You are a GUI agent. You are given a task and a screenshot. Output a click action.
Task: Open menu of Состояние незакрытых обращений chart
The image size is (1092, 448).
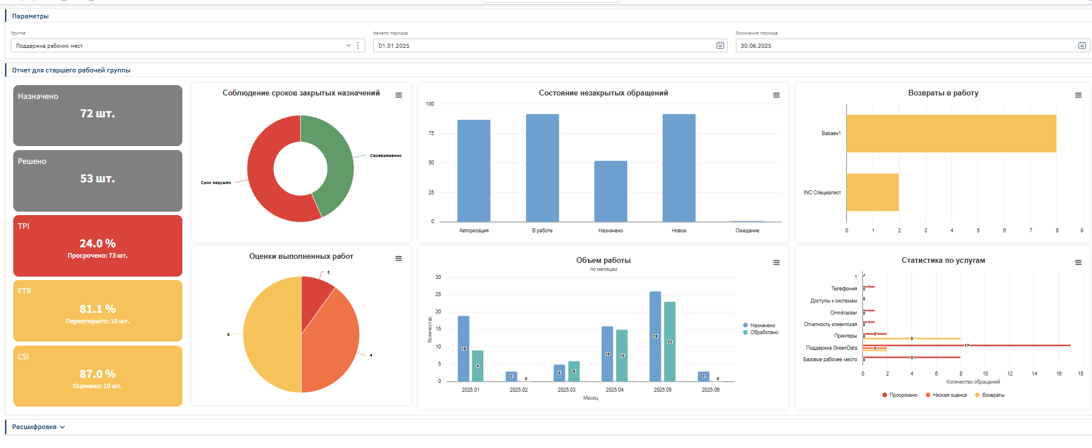click(776, 95)
